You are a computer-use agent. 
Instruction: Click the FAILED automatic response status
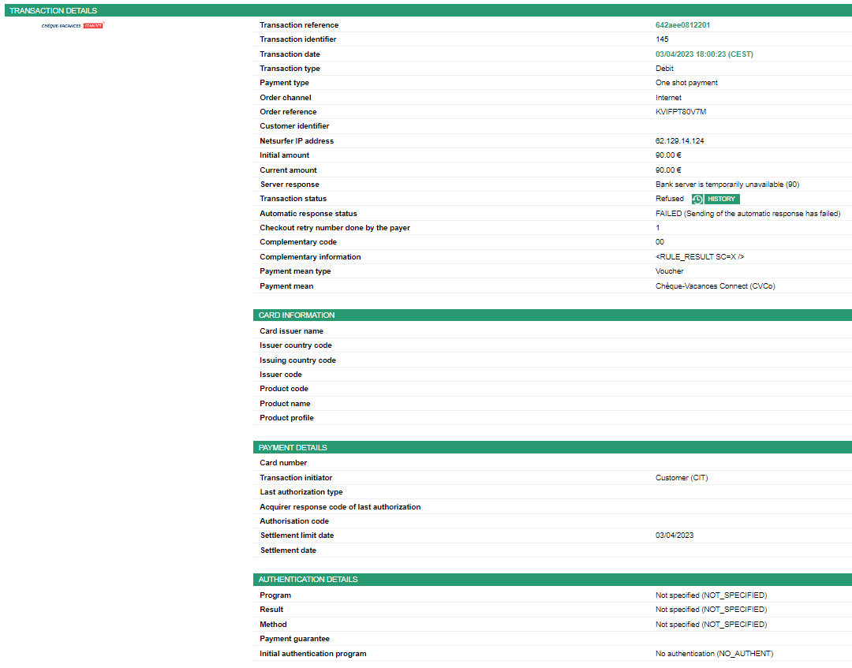click(x=748, y=214)
